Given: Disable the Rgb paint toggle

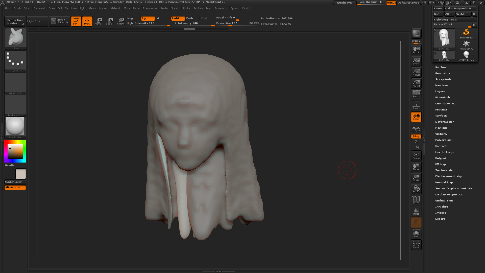Looking at the screenshot, I should (148, 18).
